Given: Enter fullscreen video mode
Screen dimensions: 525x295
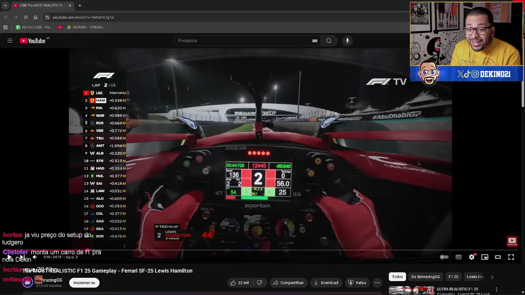Looking at the screenshot, I should click(511, 257).
